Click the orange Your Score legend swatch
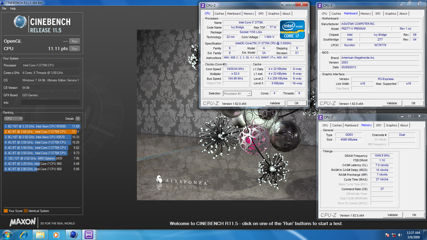 click(x=6, y=211)
